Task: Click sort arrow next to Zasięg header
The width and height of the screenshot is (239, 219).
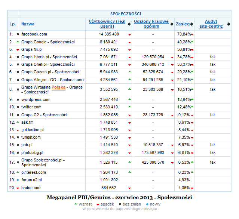Action: (x=192, y=25)
